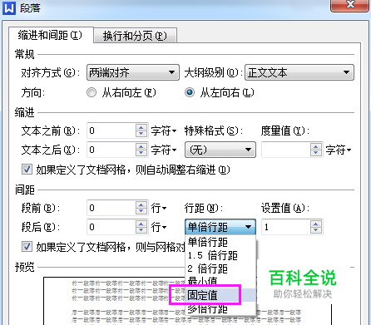The height and width of the screenshot is (325, 371).
Task: Open the 特殊格式 dropdown showing (无)
Action: coord(220,150)
